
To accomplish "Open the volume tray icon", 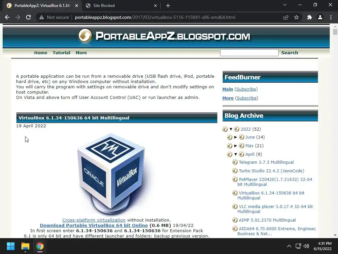I will coord(306,246).
